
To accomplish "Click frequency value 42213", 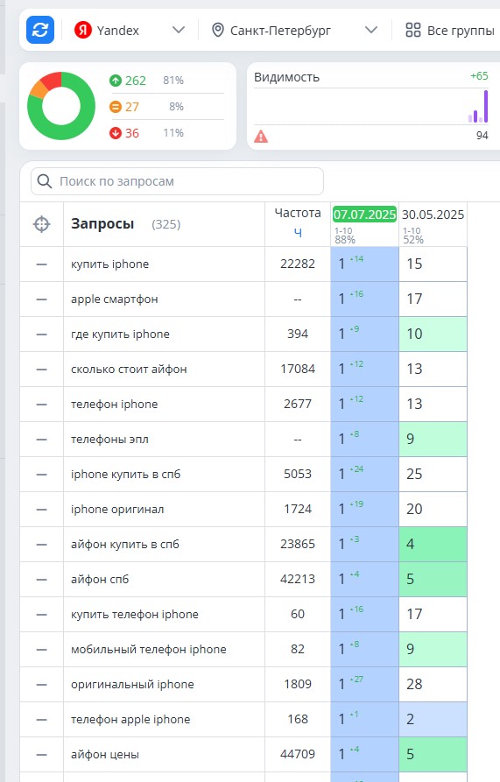I will 298,580.
